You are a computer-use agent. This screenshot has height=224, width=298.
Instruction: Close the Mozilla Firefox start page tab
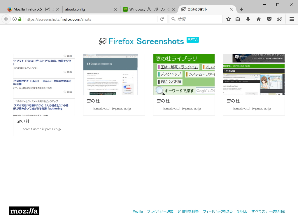tap(58, 9)
